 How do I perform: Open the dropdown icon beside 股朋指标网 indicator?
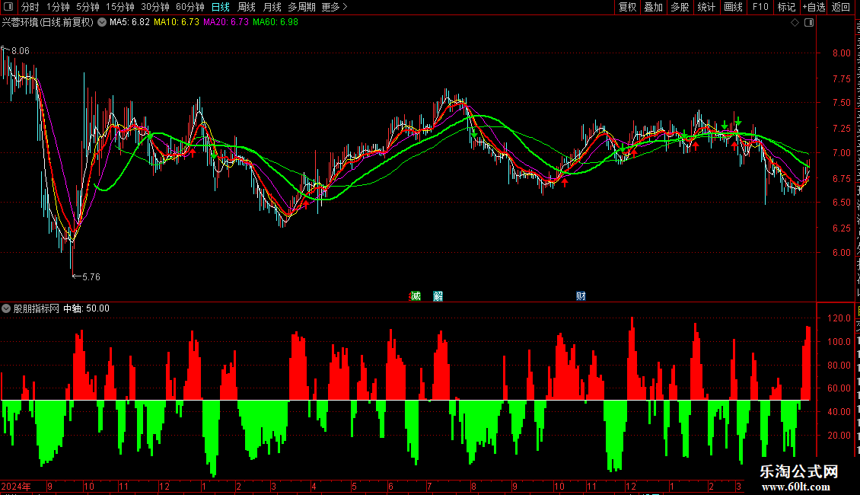pos(6,308)
